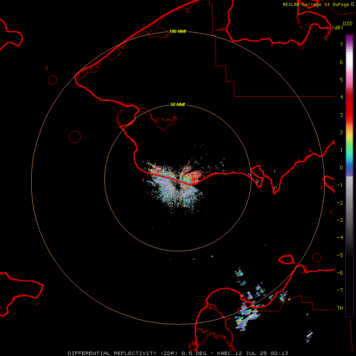This screenshot has height=356, width=356.
Task: Click the 12 JUL 25 02:13 timestamp
Action: click(262, 353)
